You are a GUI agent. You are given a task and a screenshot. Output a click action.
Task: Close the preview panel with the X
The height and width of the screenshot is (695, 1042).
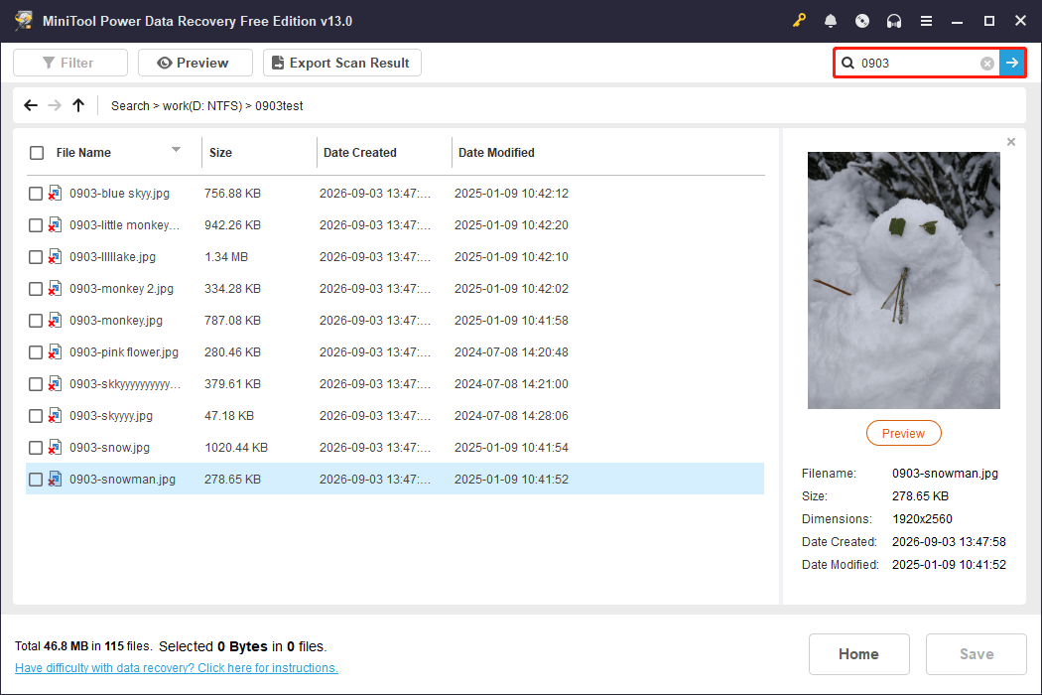[1011, 142]
